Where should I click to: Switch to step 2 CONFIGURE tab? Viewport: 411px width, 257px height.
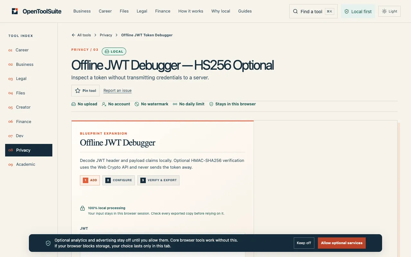pos(119,180)
